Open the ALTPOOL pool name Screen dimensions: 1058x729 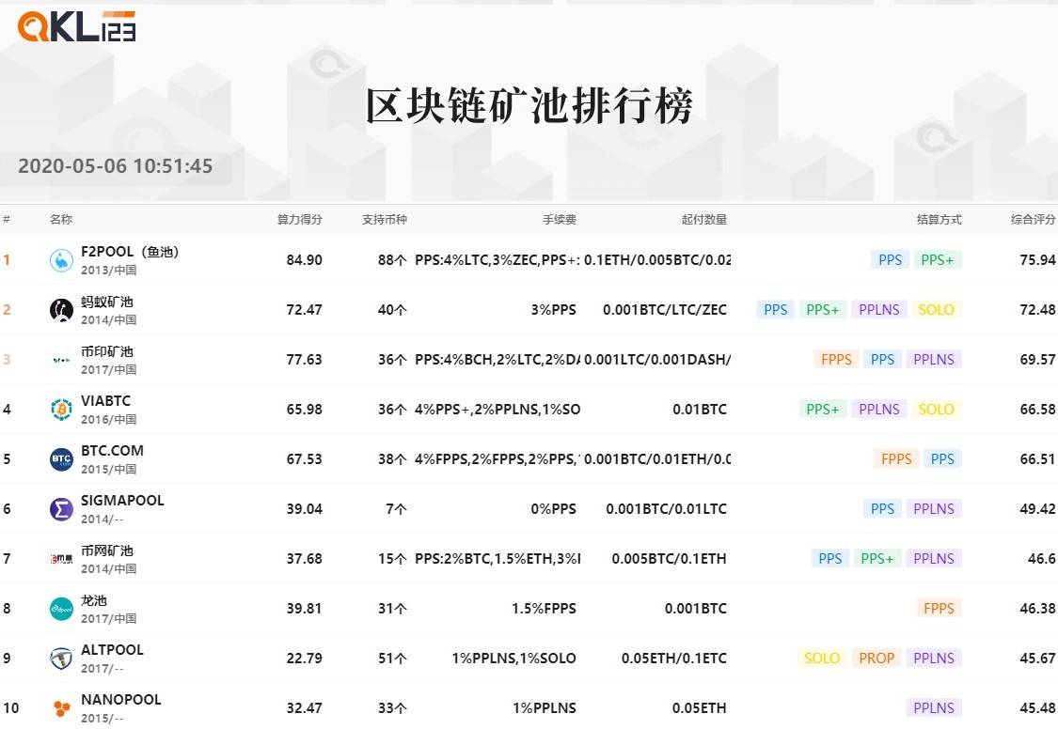[112, 650]
